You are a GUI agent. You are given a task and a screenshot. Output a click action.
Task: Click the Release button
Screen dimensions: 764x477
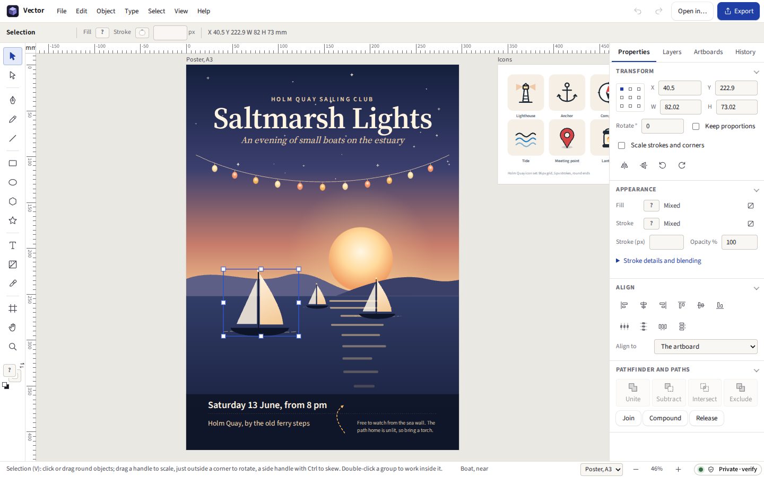click(x=707, y=418)
